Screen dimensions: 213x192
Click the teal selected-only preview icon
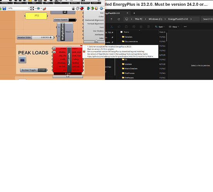click(x=88, y=8)
